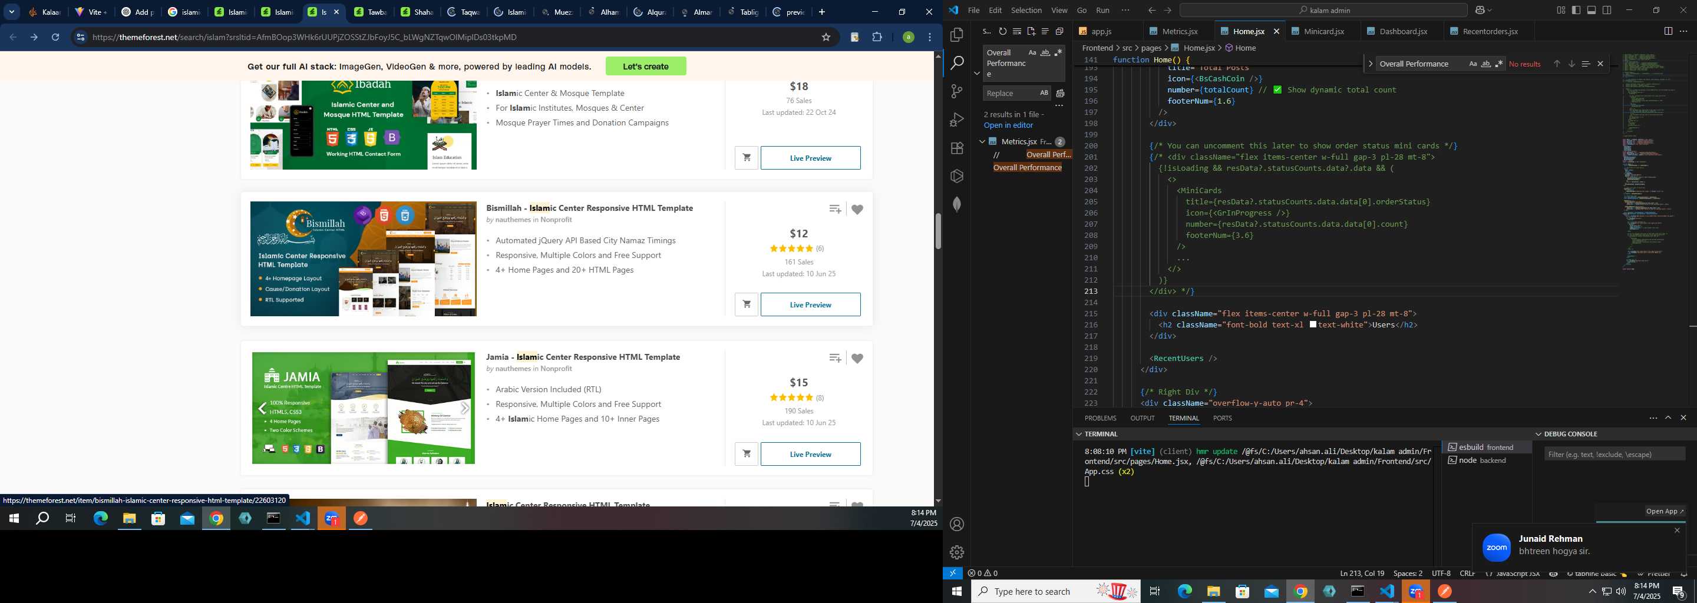Image resolution: width=1697 pixels, height=603 pixels.
Task: Open a new search editor from sidebar
Action: pos(1031,32)
